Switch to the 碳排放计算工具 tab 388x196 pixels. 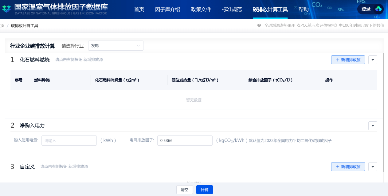pyautogui.click(x=270, y=10)
